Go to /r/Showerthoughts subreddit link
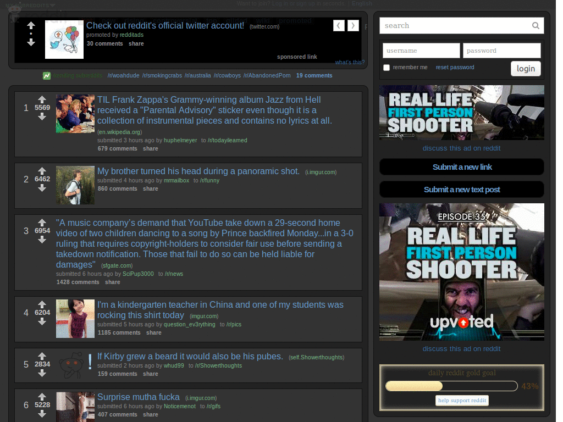Viewport: 563px width, 422px height. (x=218, y=365)
